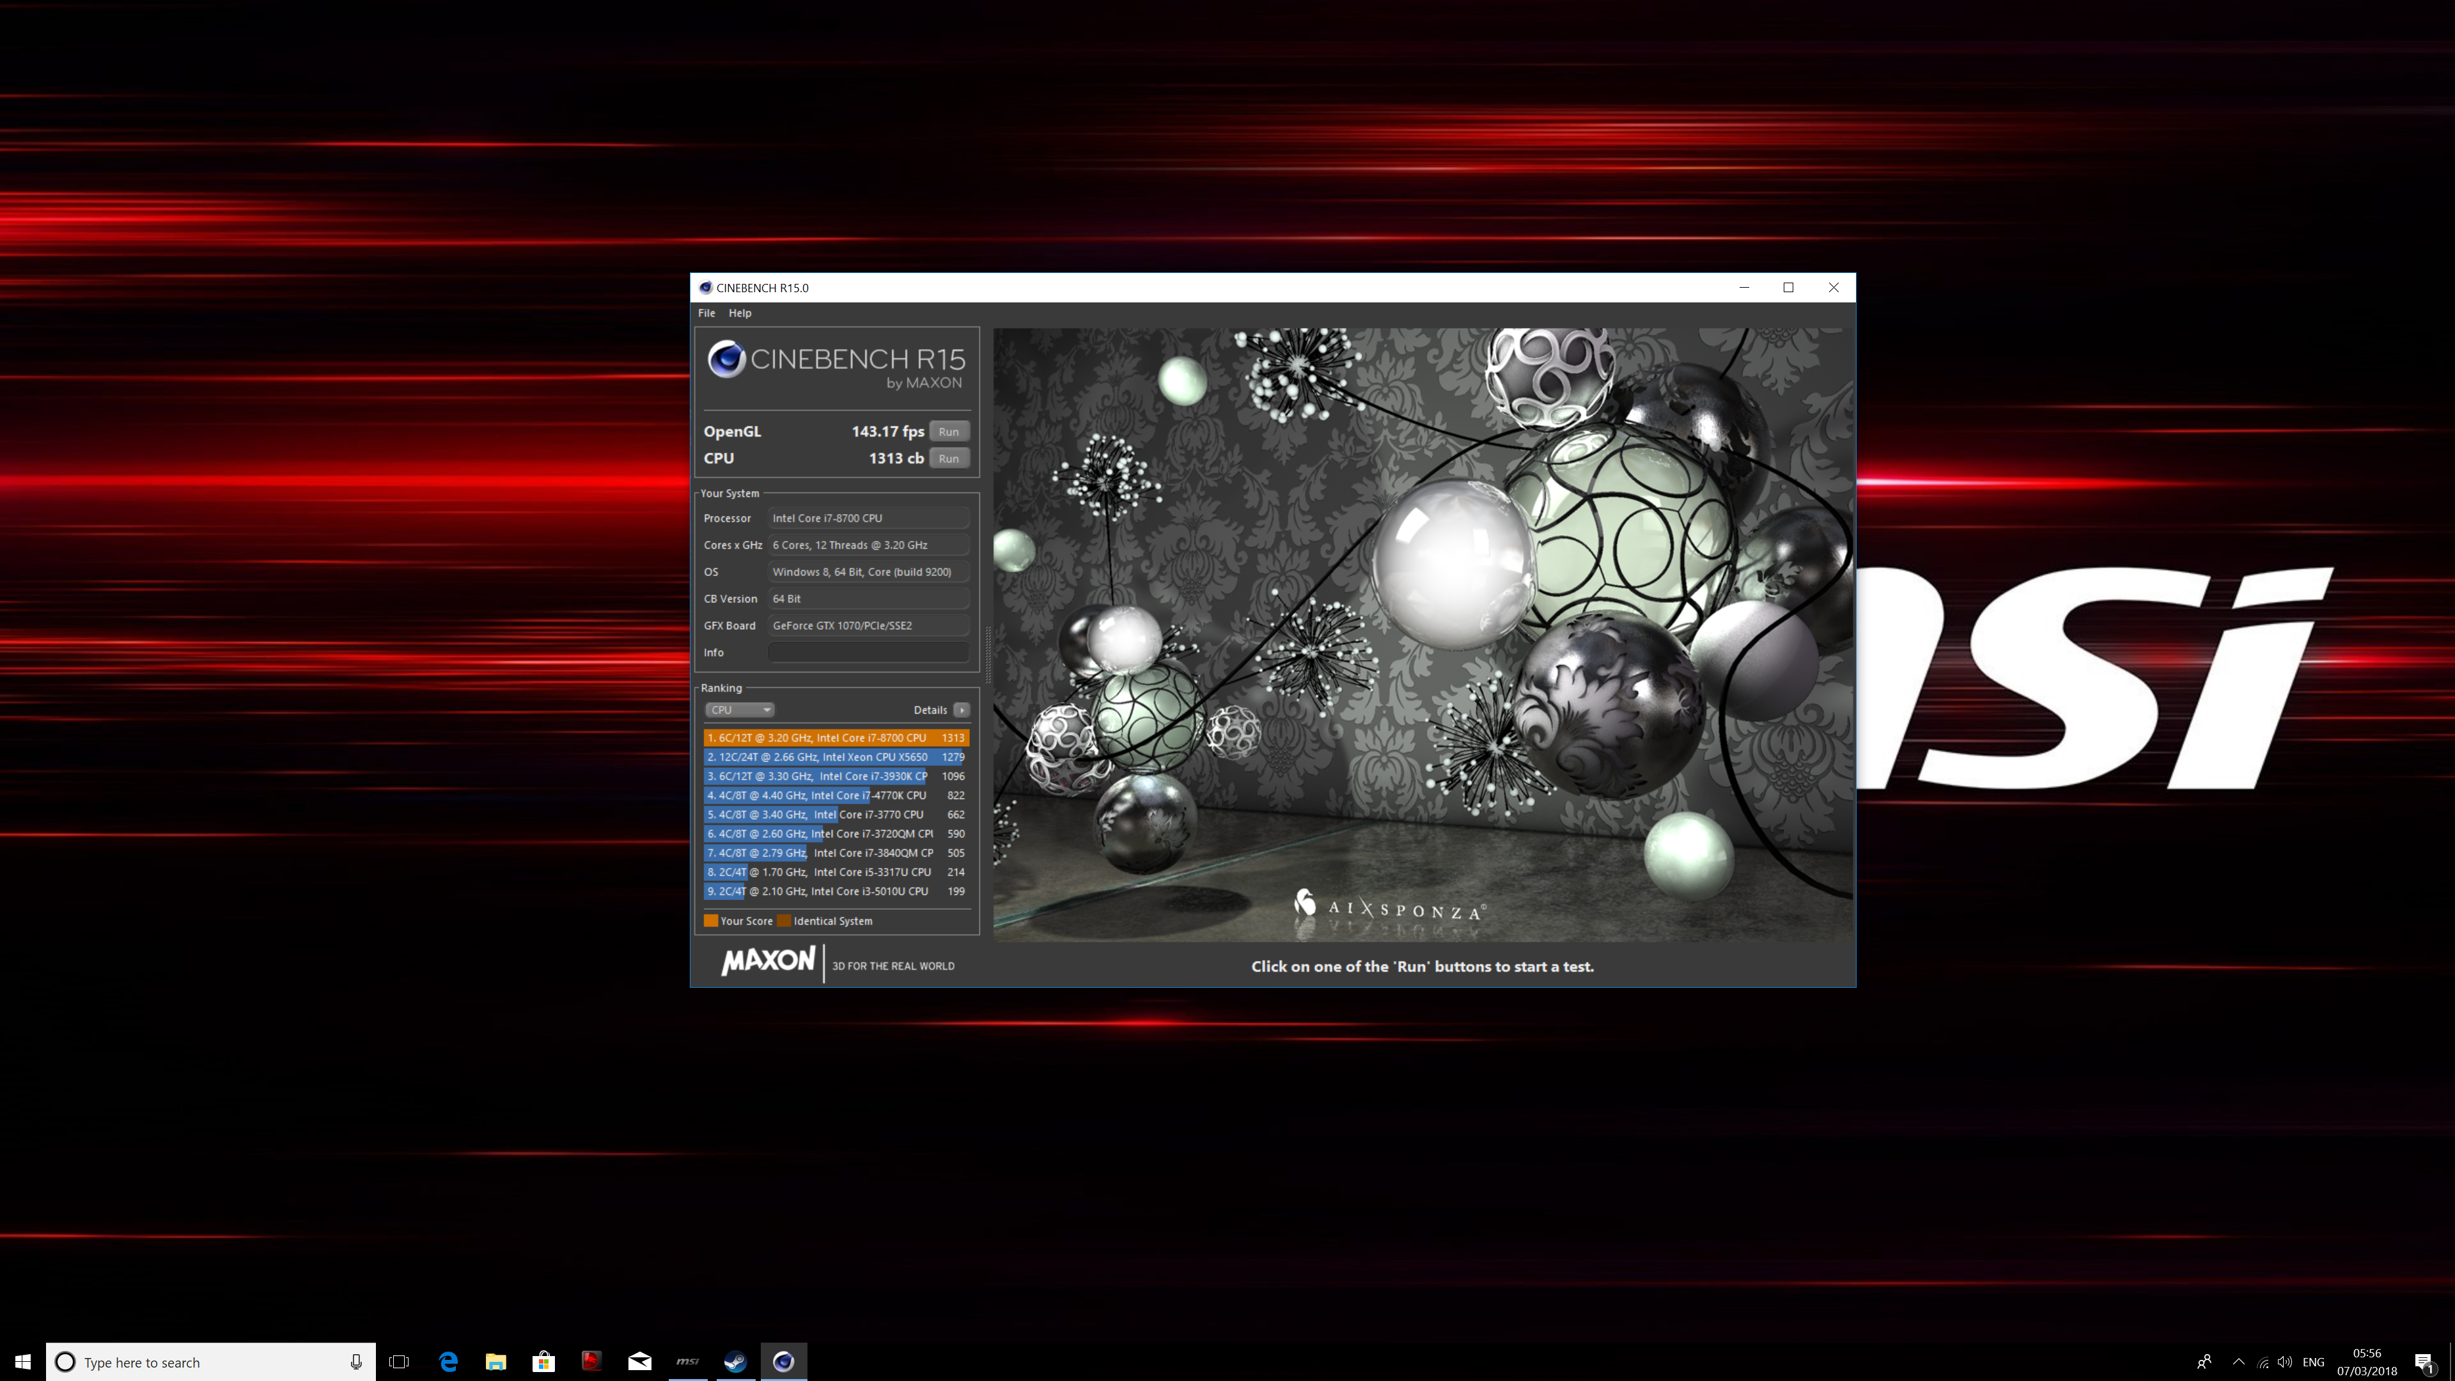The width and height of the screenshot is (2455, 1381).
Task: Open the MSI app taskbar icon
Action: tap(687, 1361)
